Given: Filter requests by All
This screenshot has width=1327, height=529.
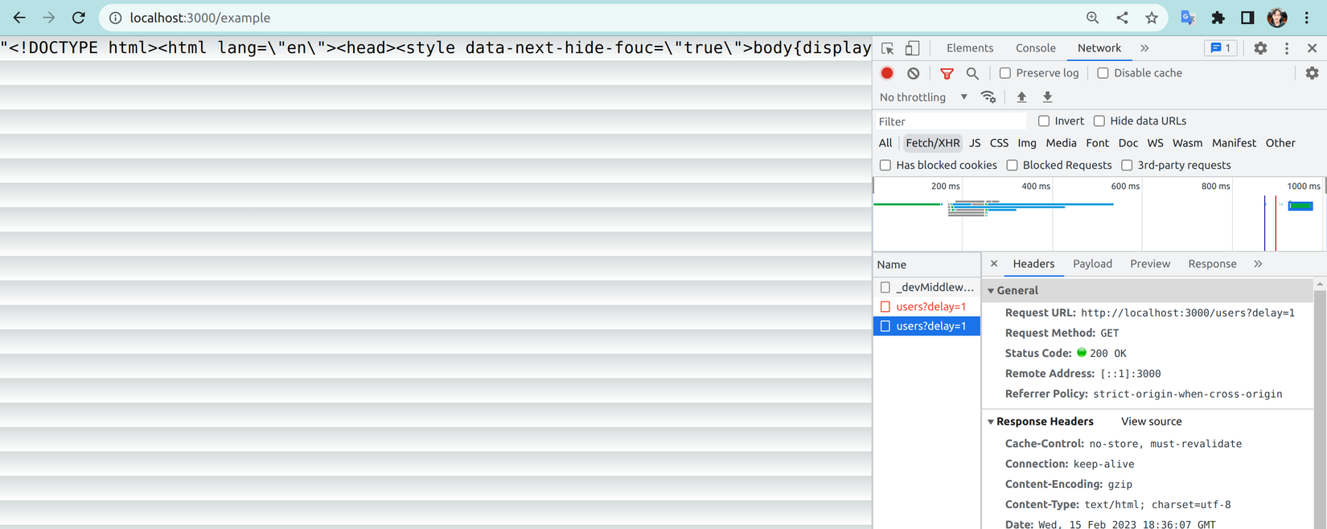Looking at the screenshot, I should (885, 143).
